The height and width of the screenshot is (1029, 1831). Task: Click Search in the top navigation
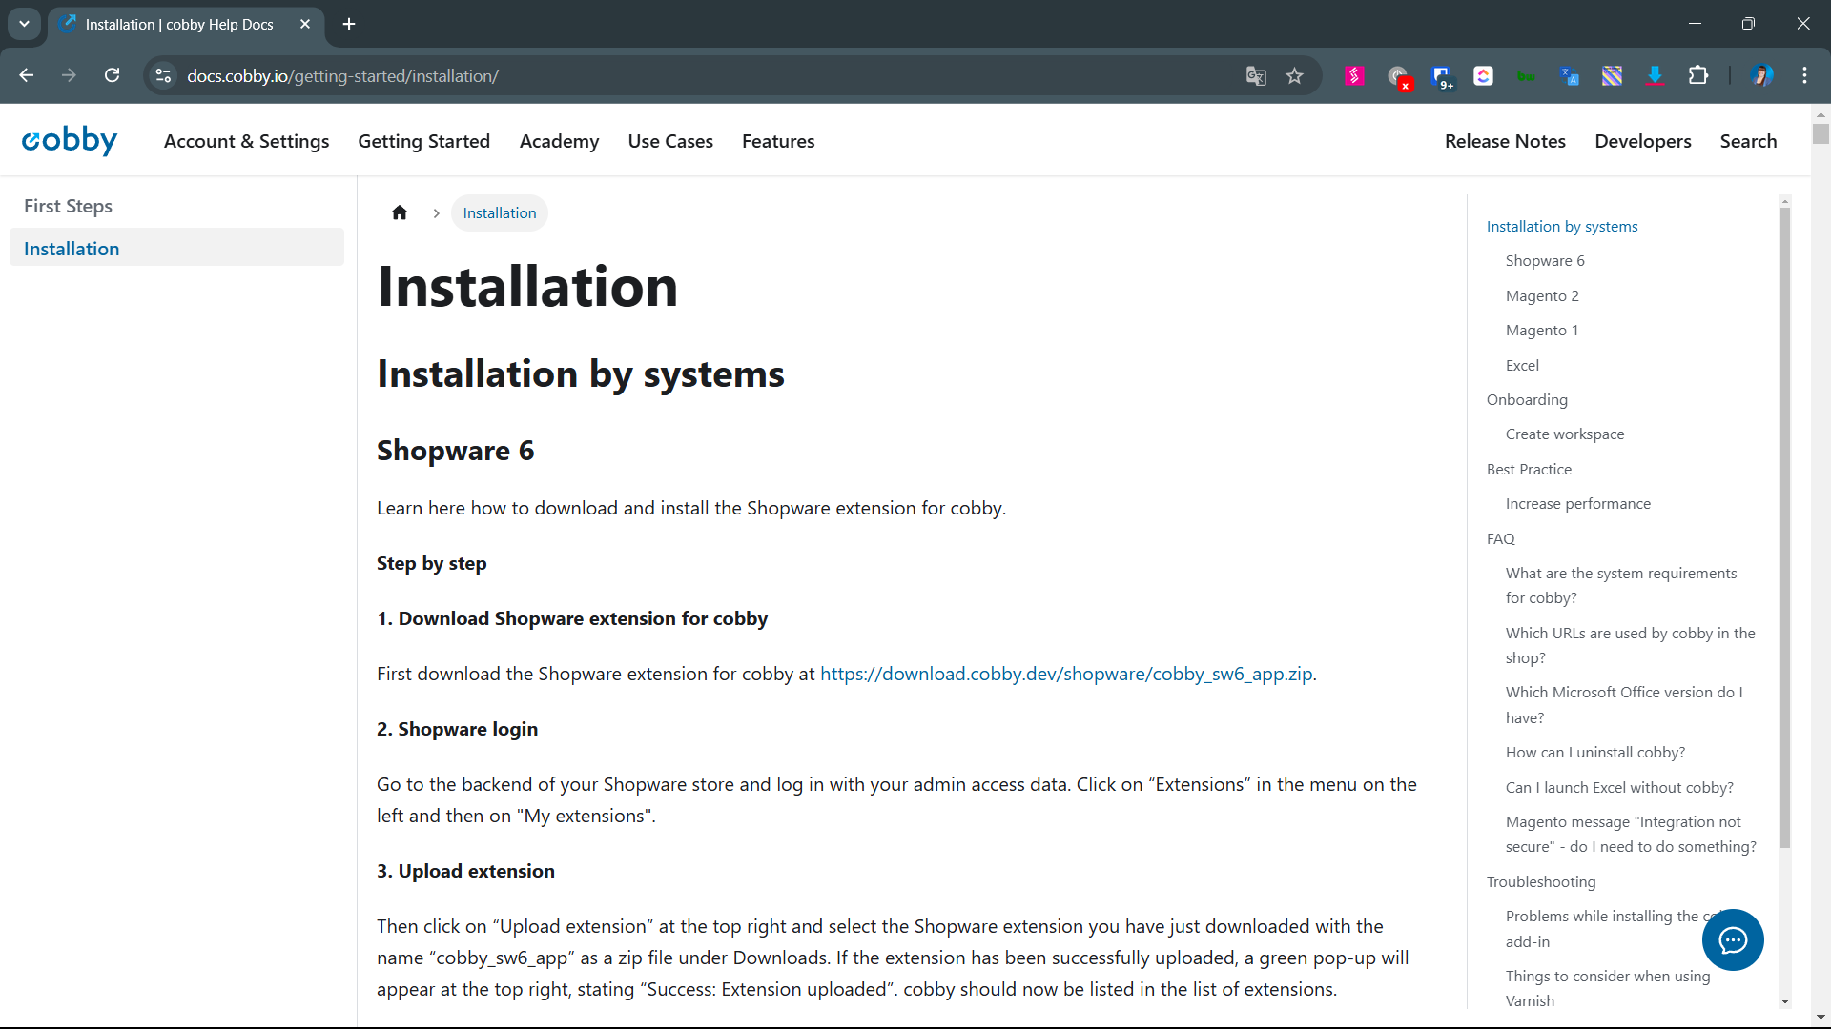[1747, 141]
